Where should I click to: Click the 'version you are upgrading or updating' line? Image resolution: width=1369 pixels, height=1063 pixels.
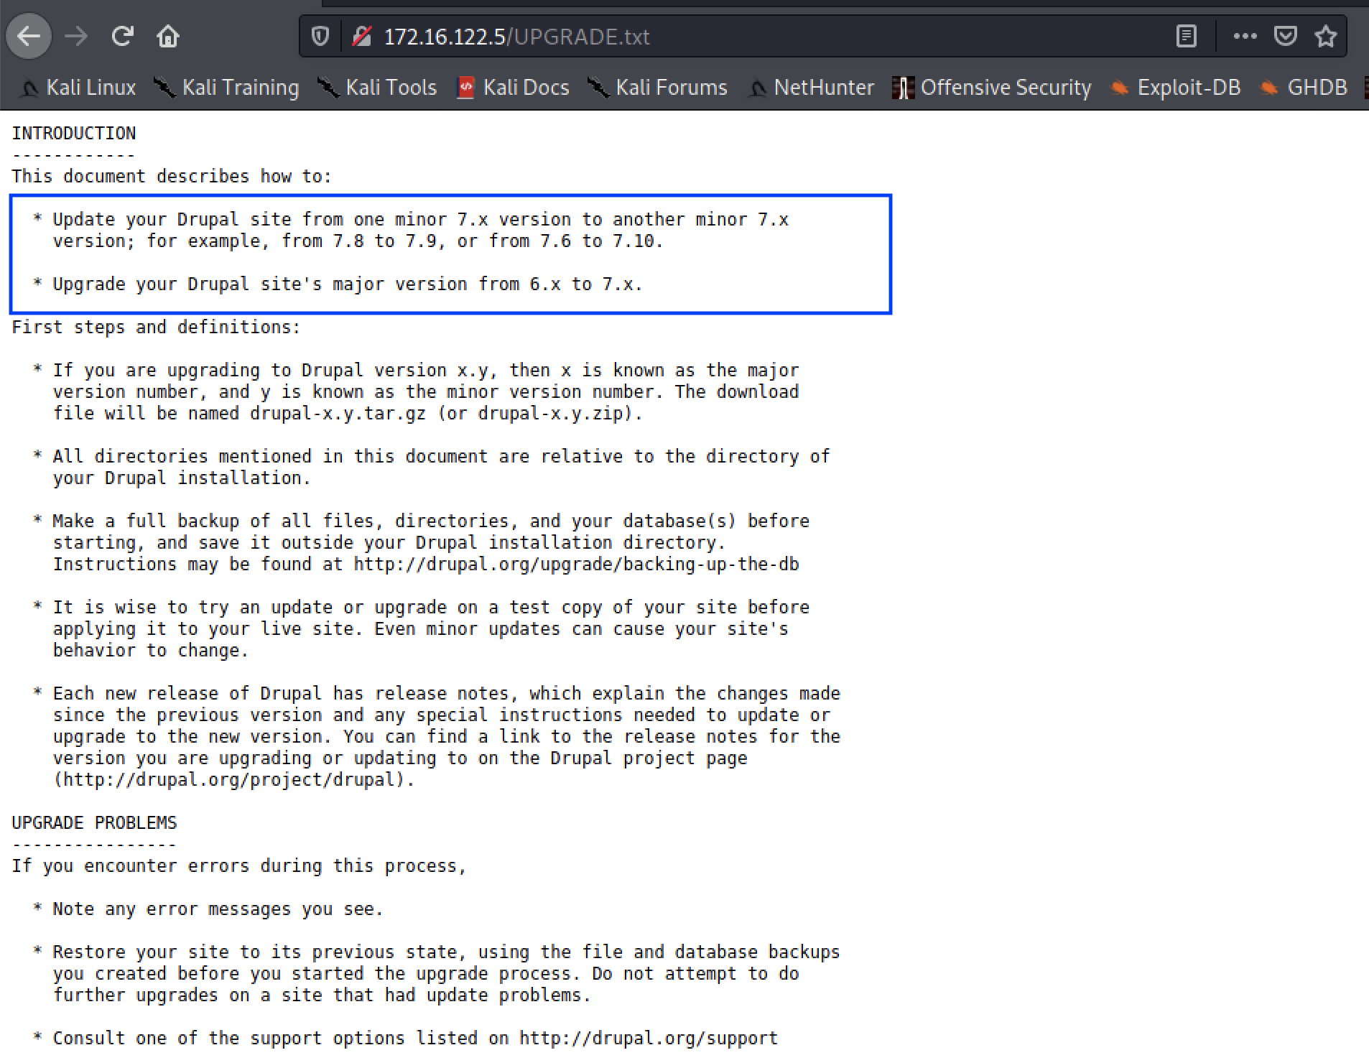pyautogui.click(x=400, y=758)
